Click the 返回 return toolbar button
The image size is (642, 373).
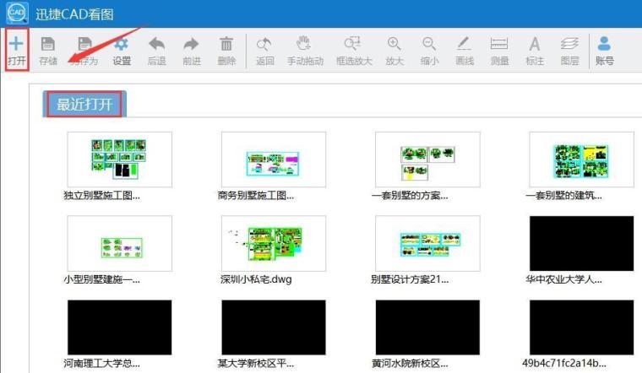[265, 44]
